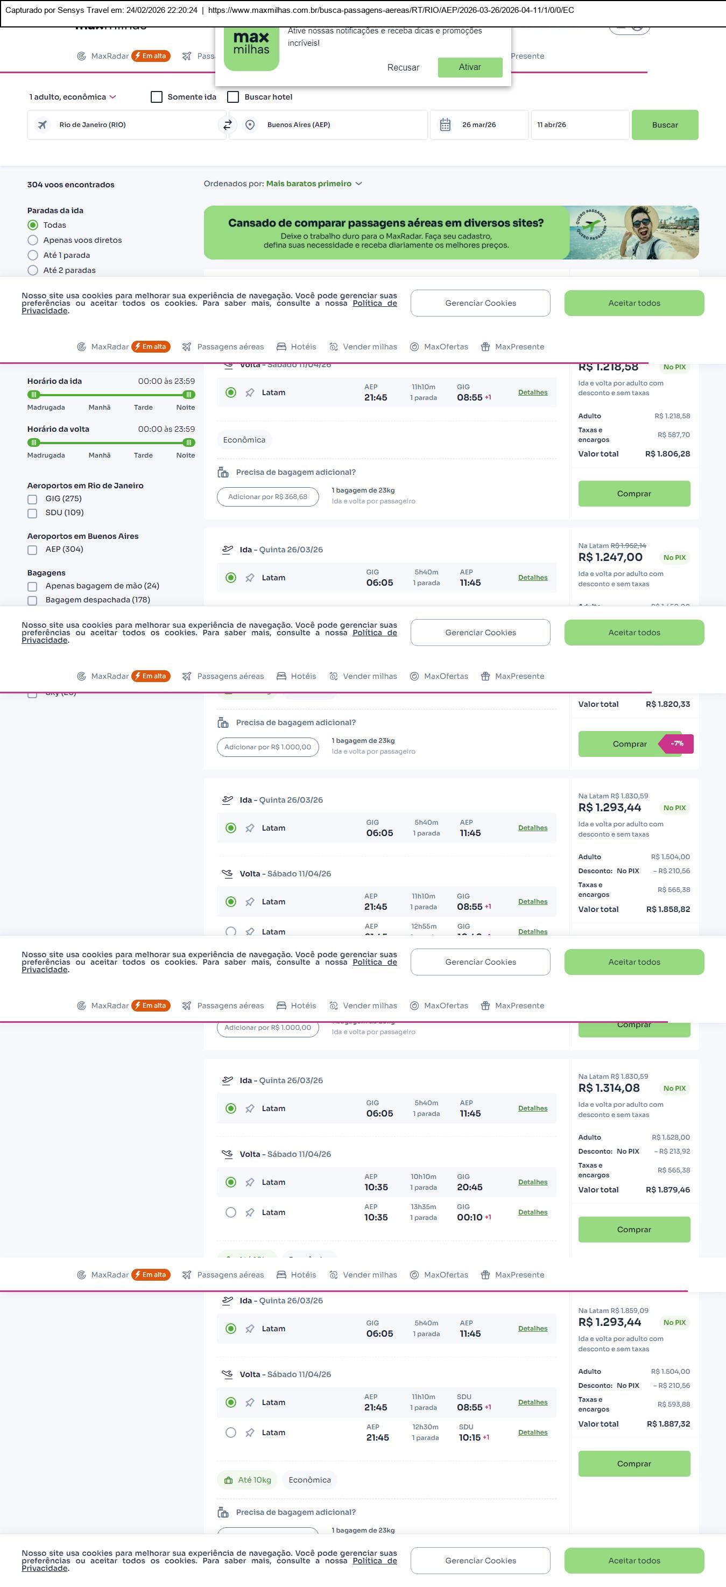
Task: Check the 'Somente ida' checkbox
Action: pos(157,97)
